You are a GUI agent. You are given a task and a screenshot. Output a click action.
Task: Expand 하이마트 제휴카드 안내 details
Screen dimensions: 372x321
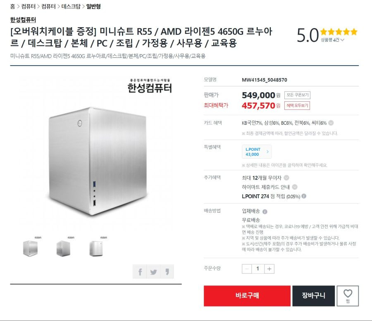click(x=295, y=187)
